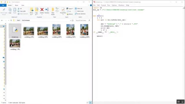Click the pause button in the recording overlay
The height and width of the screenshot is (104, 185).
coord(179,102)
